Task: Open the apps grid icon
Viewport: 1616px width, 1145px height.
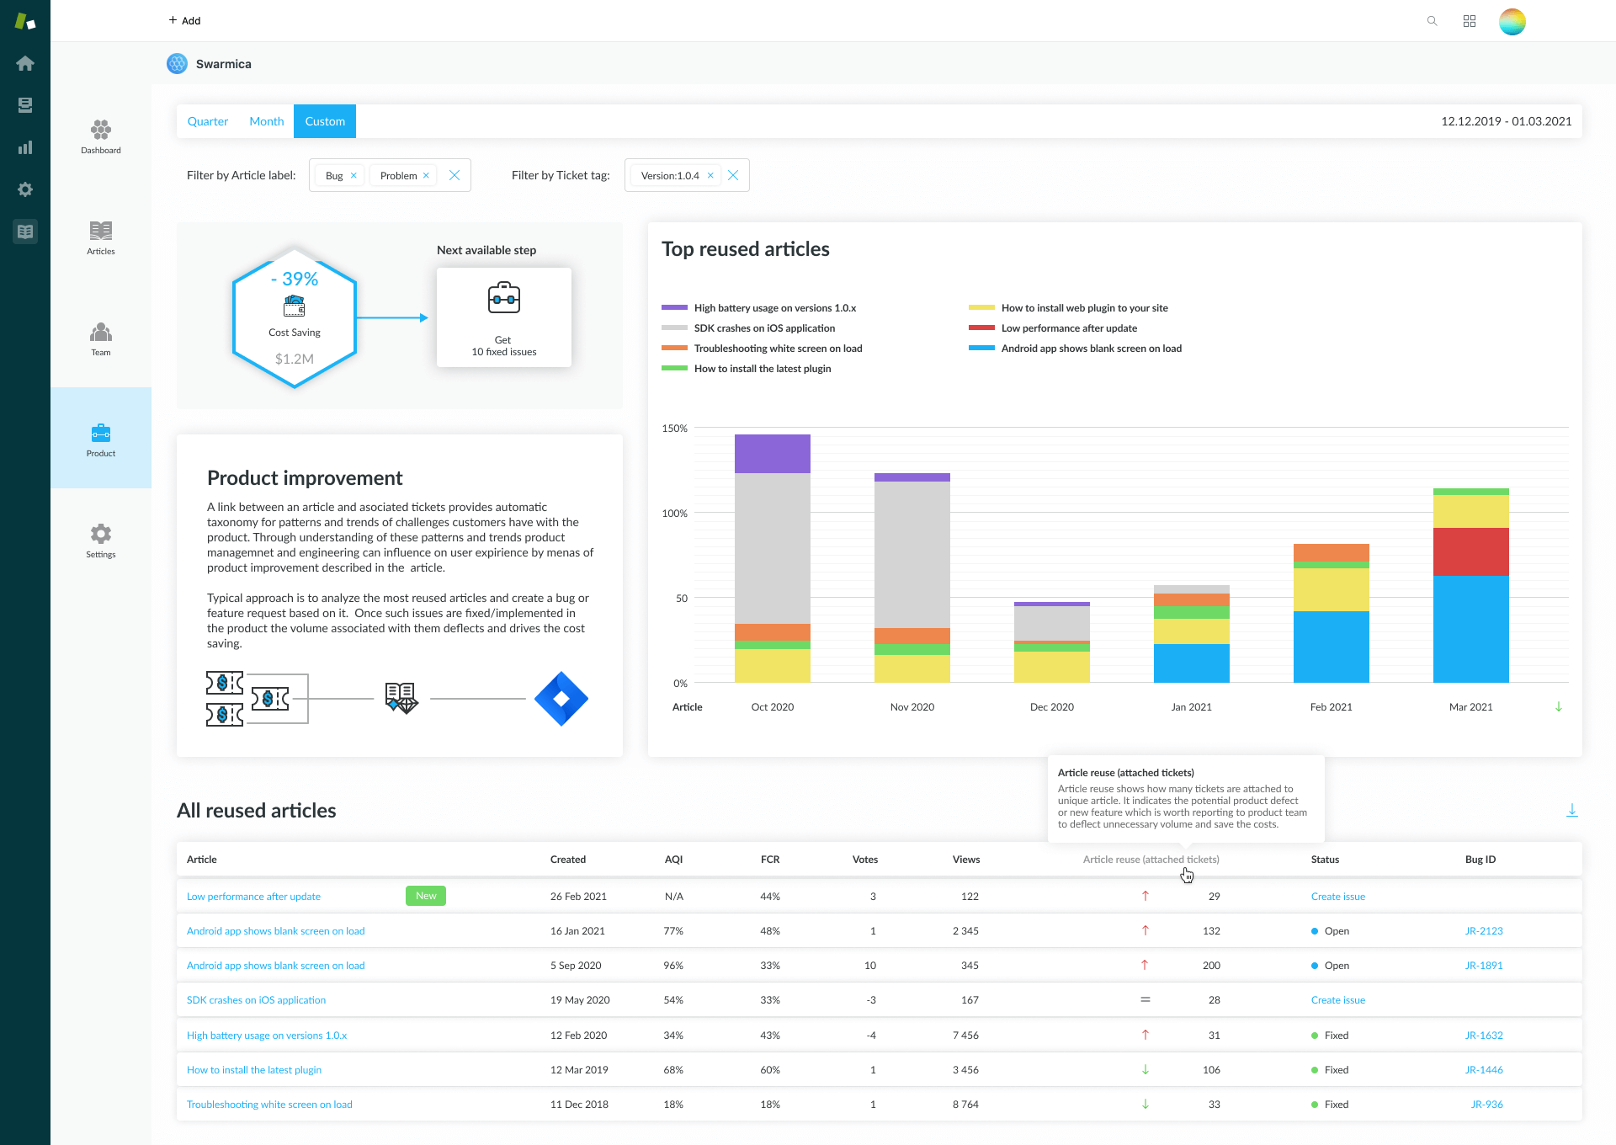Action: [1470, 21]
